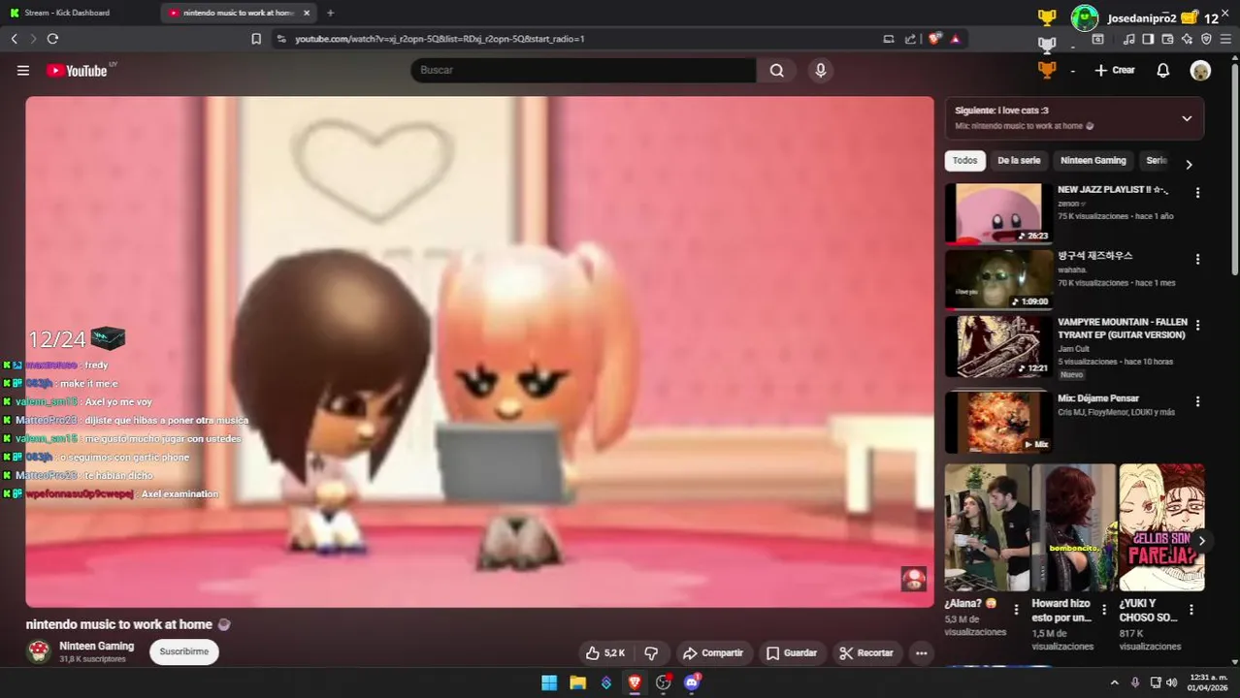Save the video with Guardar

point(792,653)
